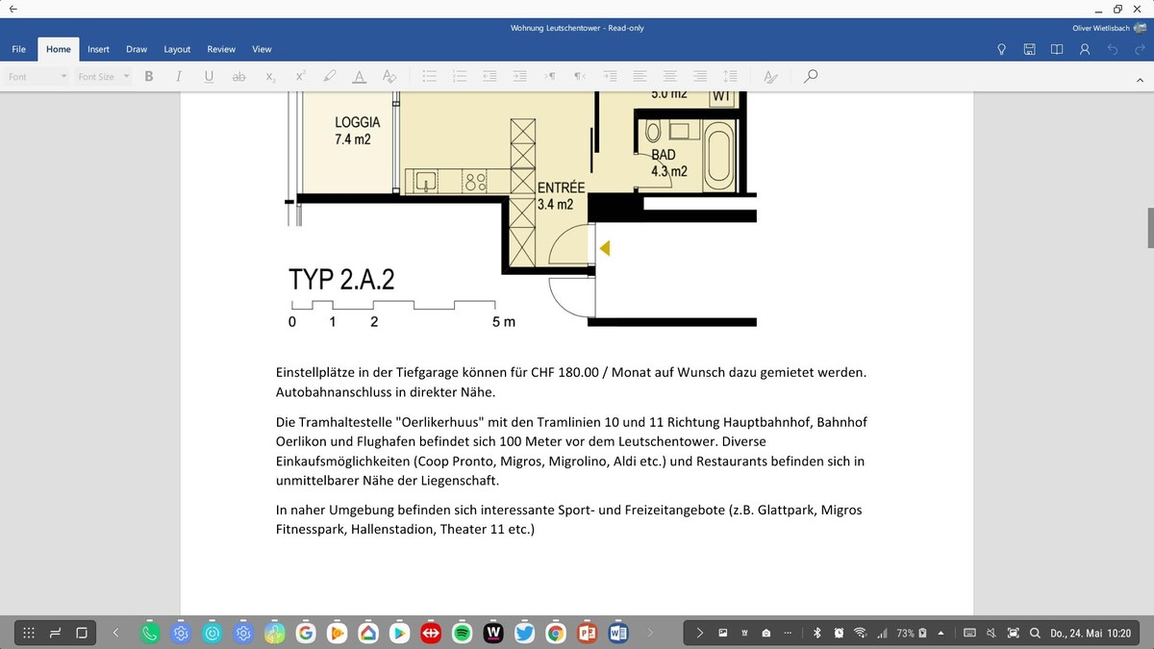Screen dimensions: 1154x649
Task: Toggle bold formatting in the ribbon
Action: 149,76
